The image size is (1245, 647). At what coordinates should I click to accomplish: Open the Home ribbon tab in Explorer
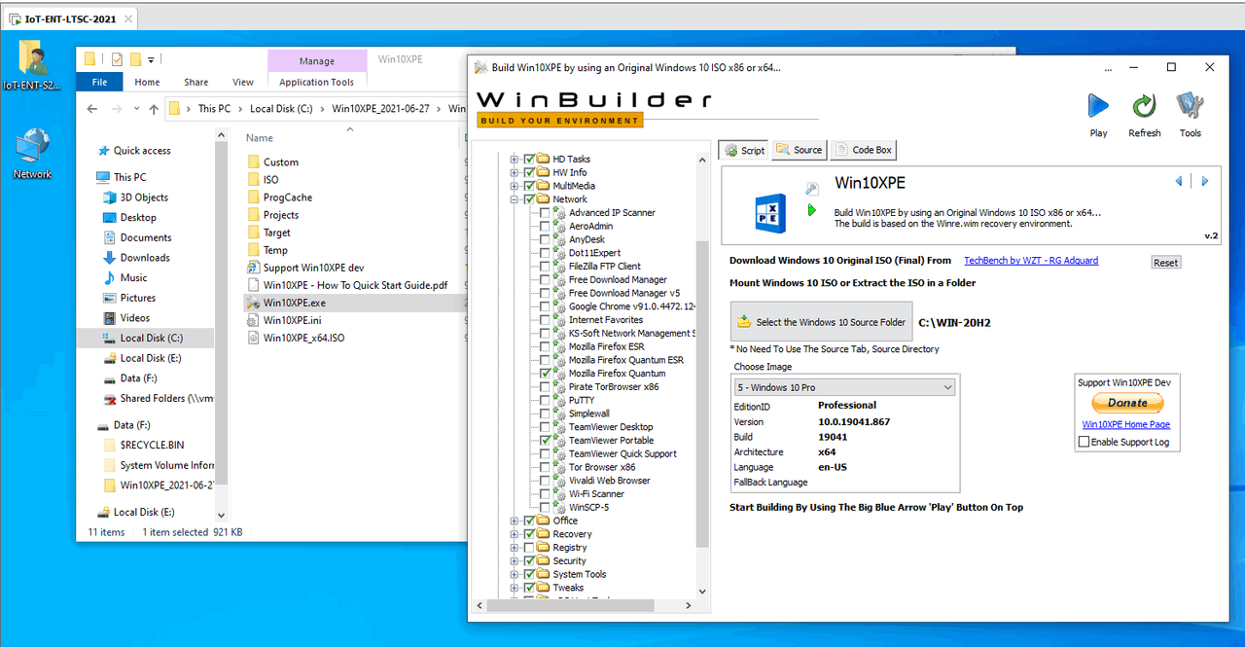[x=147, y=83]
